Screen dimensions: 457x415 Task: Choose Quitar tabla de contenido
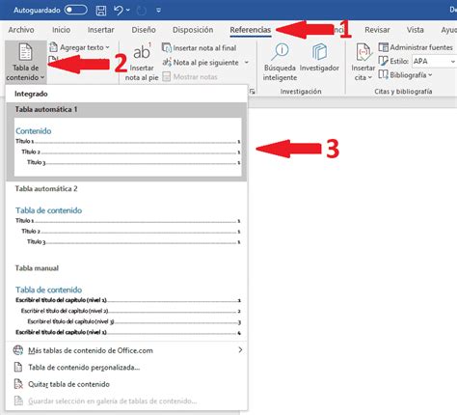click(x=127, y=384)
